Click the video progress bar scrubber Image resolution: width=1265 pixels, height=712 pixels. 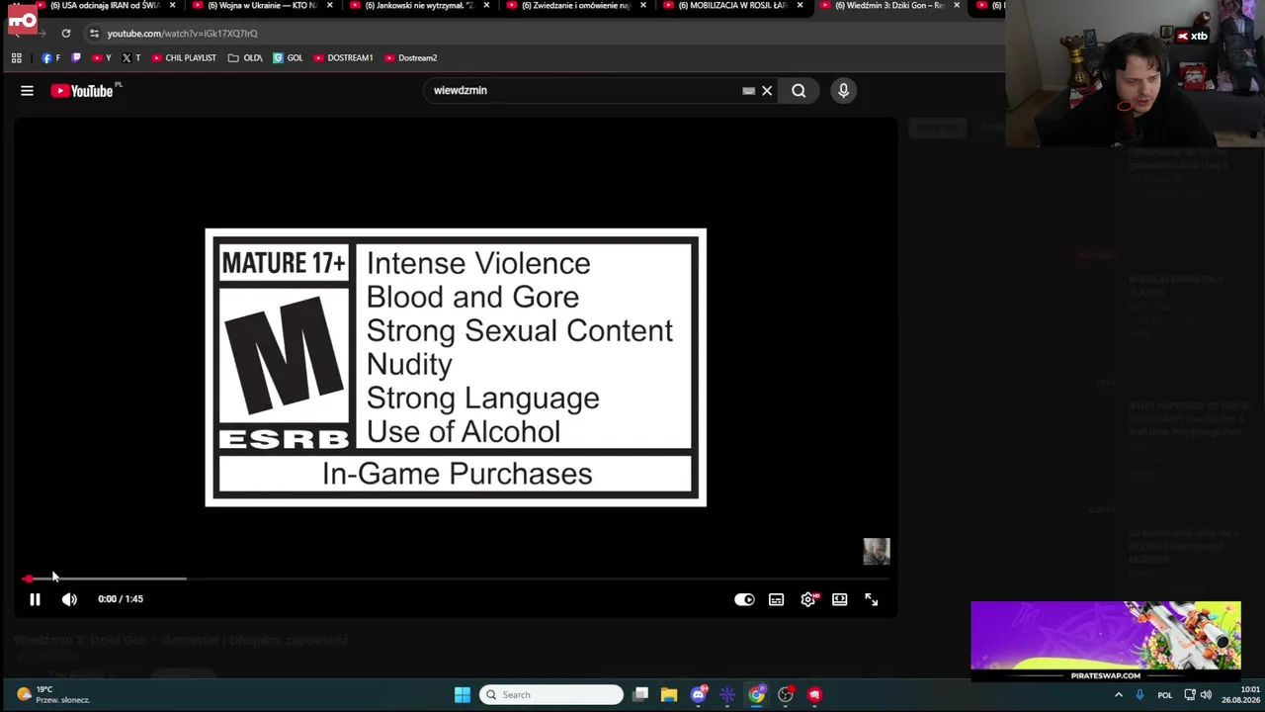tap(28, 578)
